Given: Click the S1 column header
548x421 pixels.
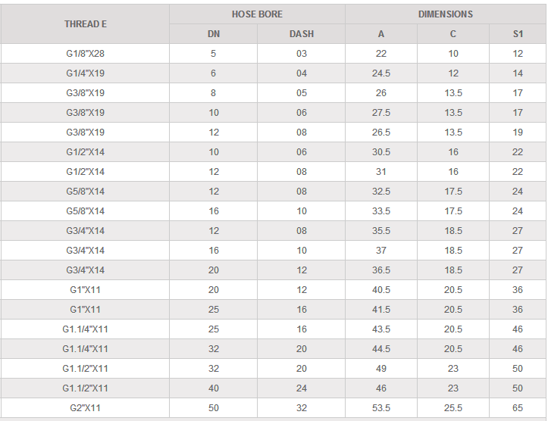Looking at the screenshot, I should (518, 34).
